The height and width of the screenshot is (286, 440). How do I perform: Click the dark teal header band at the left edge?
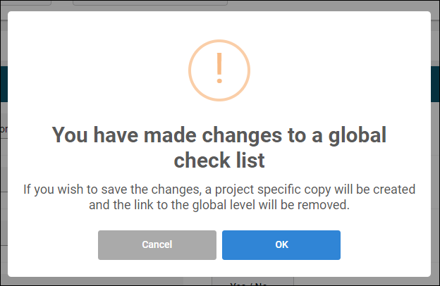tap(4, 84)
